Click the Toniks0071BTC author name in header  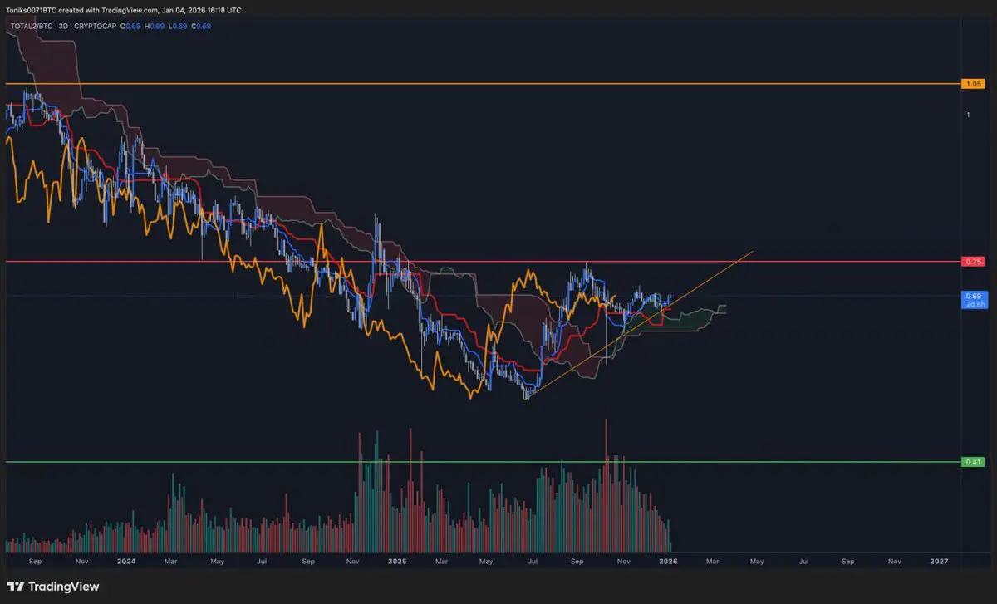click(30, 11)
